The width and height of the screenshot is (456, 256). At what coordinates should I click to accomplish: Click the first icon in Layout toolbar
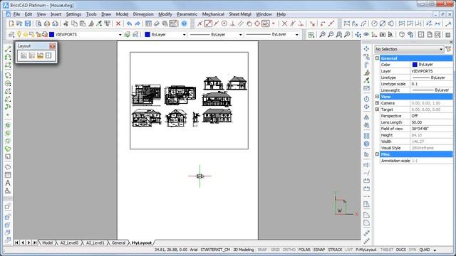pos(24,55)
